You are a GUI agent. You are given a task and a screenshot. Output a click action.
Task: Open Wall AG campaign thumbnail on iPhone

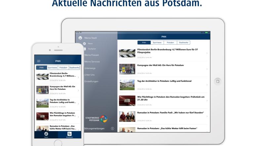(x=42, y=90)
